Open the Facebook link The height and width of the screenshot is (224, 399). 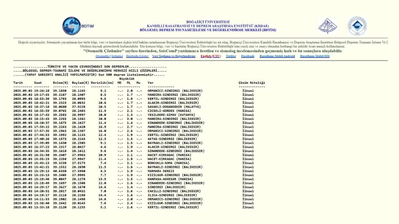tap(248, 56)
